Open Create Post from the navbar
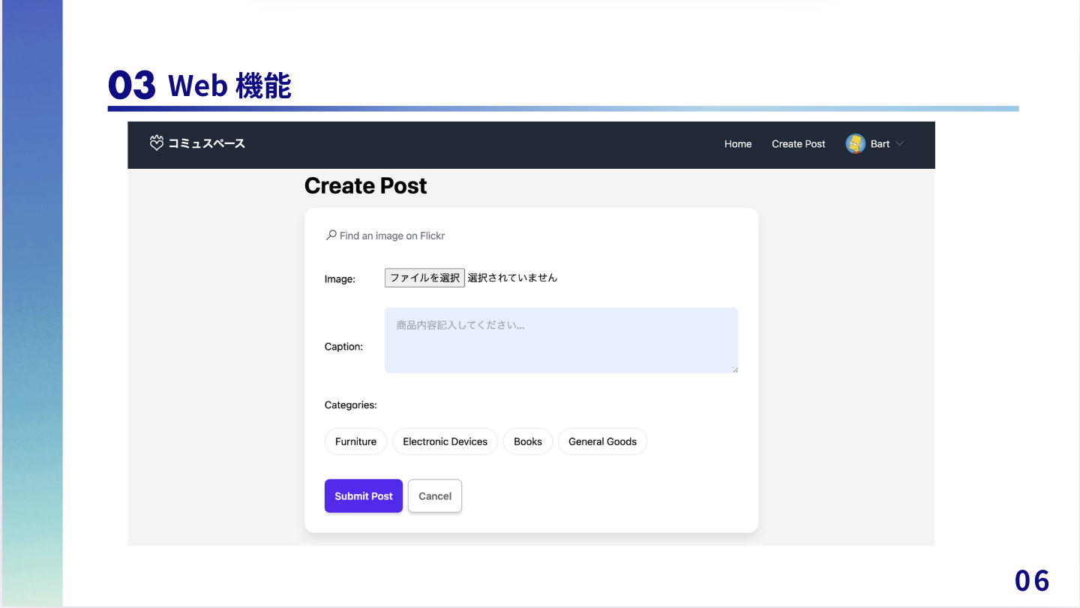Viewport: 1080px width, 608px height. [798, 144]
